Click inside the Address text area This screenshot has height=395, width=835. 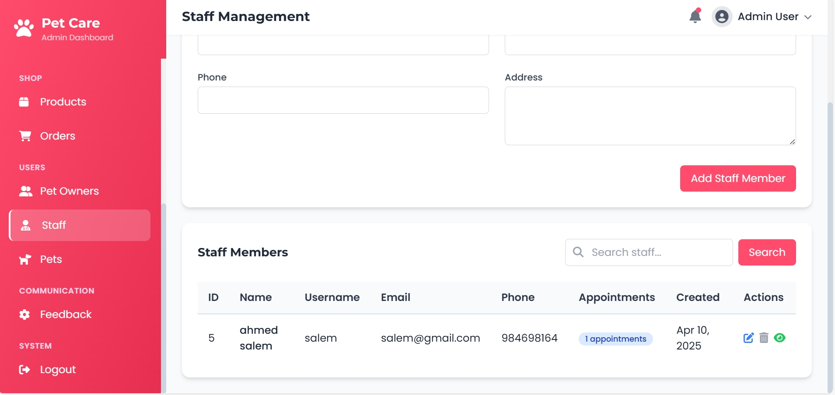click(x=650, y=116)
